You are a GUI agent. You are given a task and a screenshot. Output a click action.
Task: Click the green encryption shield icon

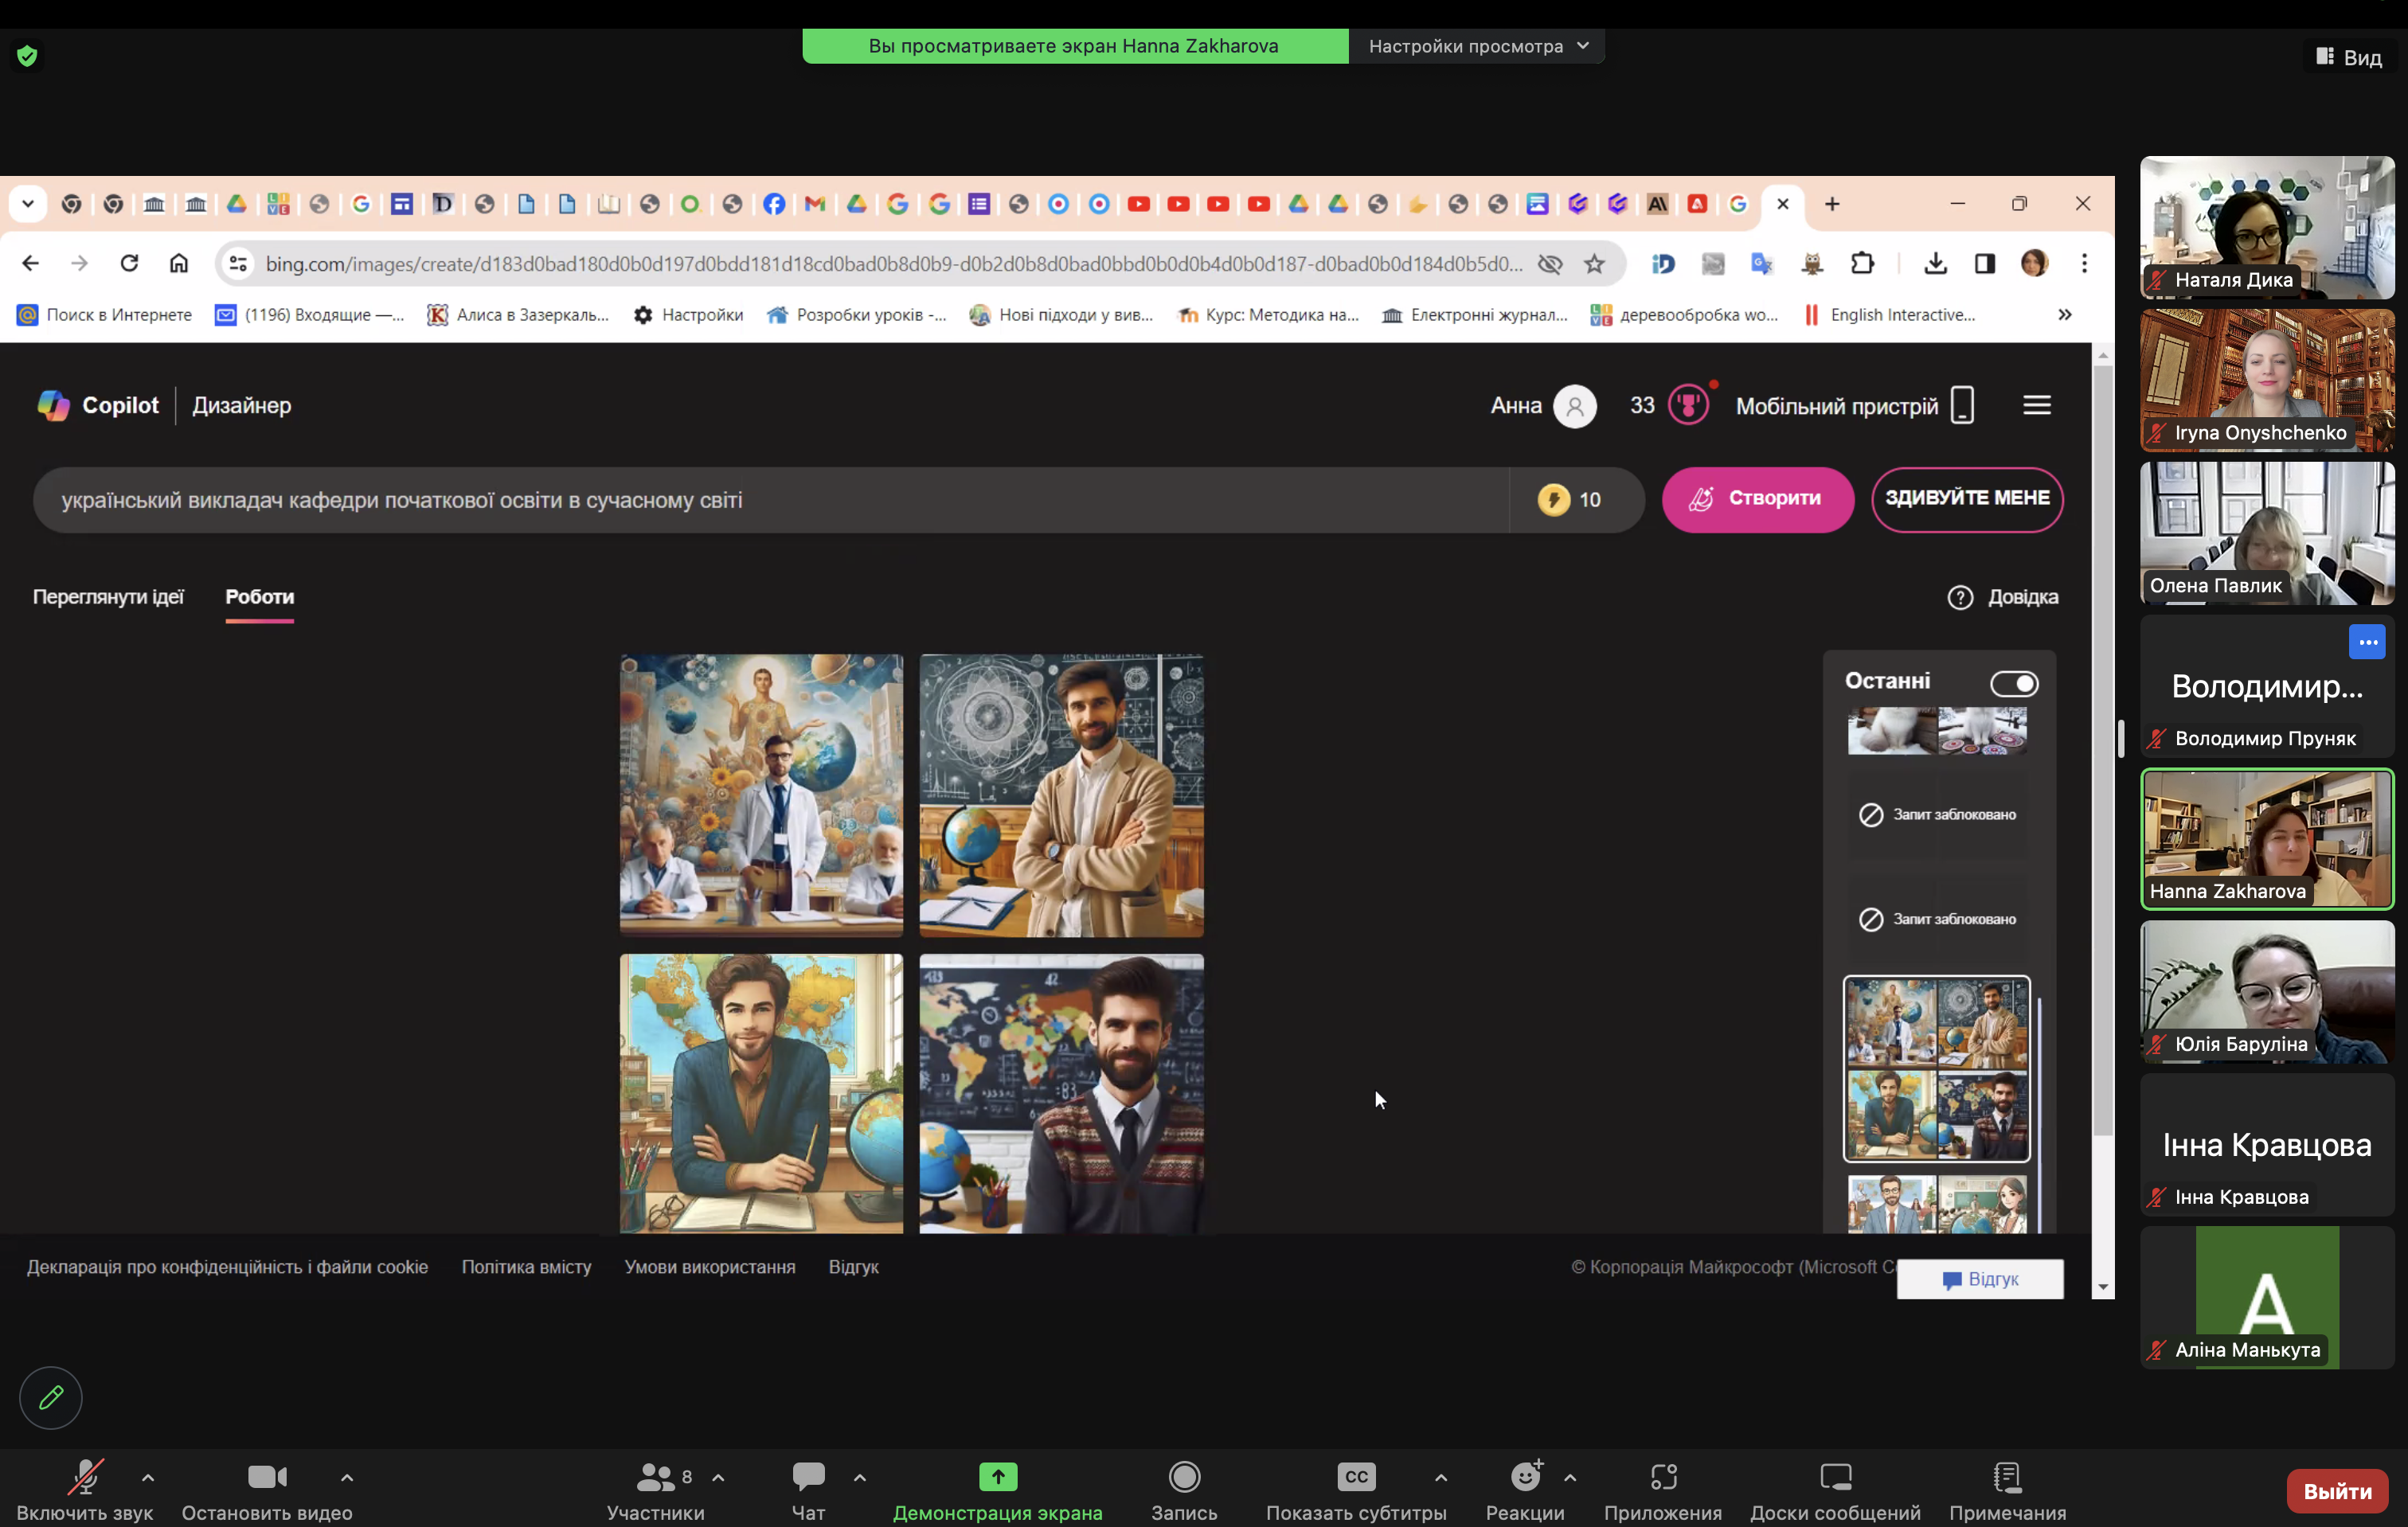27,56
